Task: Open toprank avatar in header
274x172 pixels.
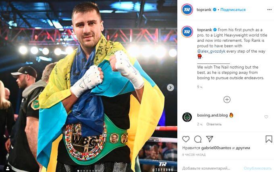Action: [x=187, y=9]
